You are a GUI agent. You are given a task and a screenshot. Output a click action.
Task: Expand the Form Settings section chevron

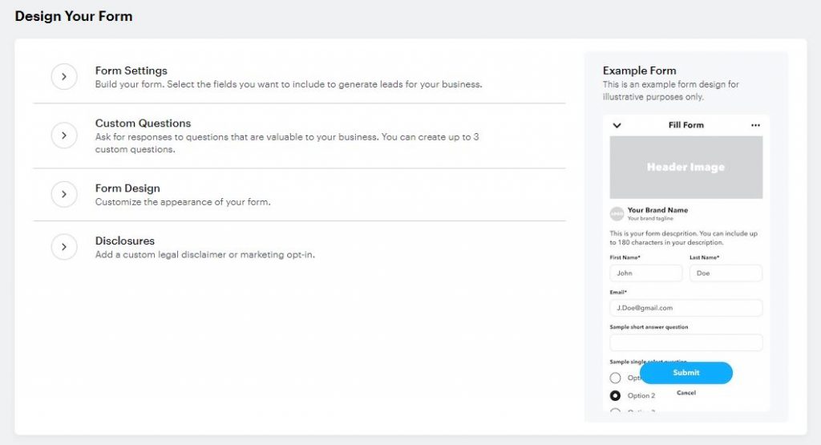(64, 77)
